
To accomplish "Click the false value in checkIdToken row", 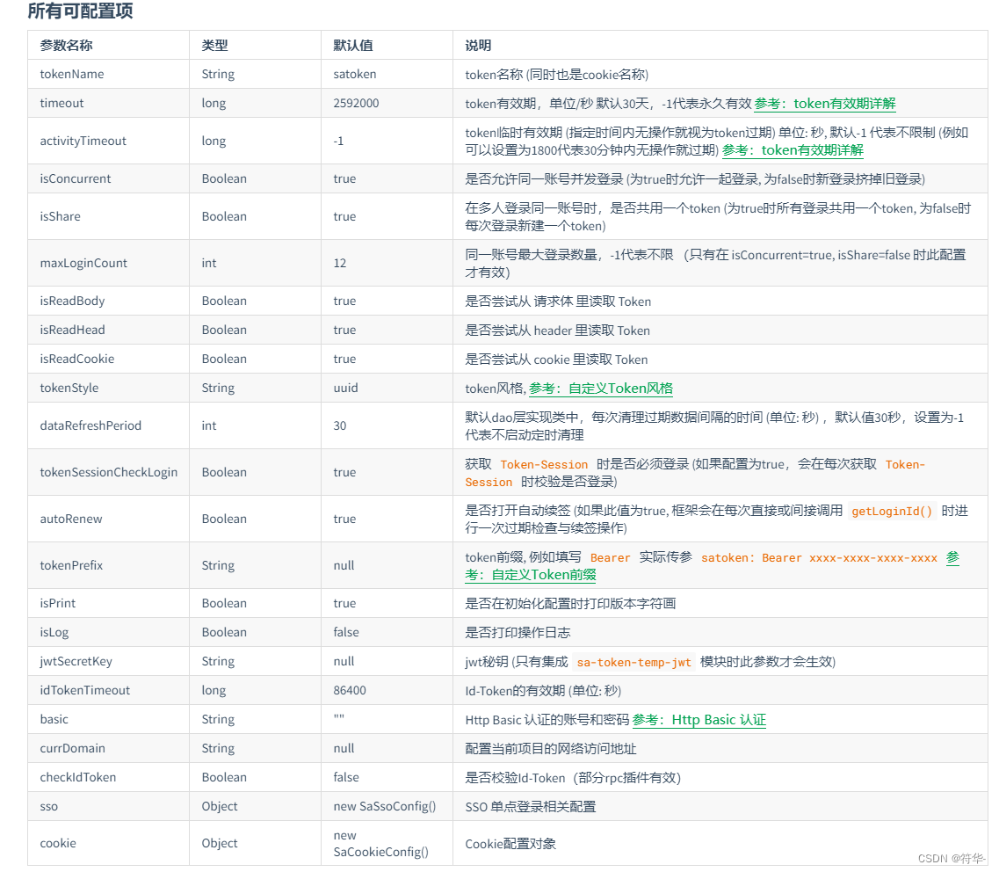I will 346,777.
